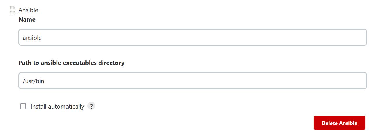Click the field containing /usr/bin

coord(192,81)
